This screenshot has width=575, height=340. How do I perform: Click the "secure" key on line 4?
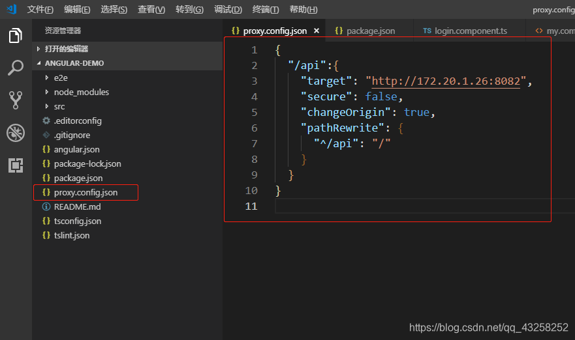[x=326, y=96]
